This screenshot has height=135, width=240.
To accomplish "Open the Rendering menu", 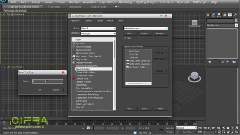I will pos(126,2).
